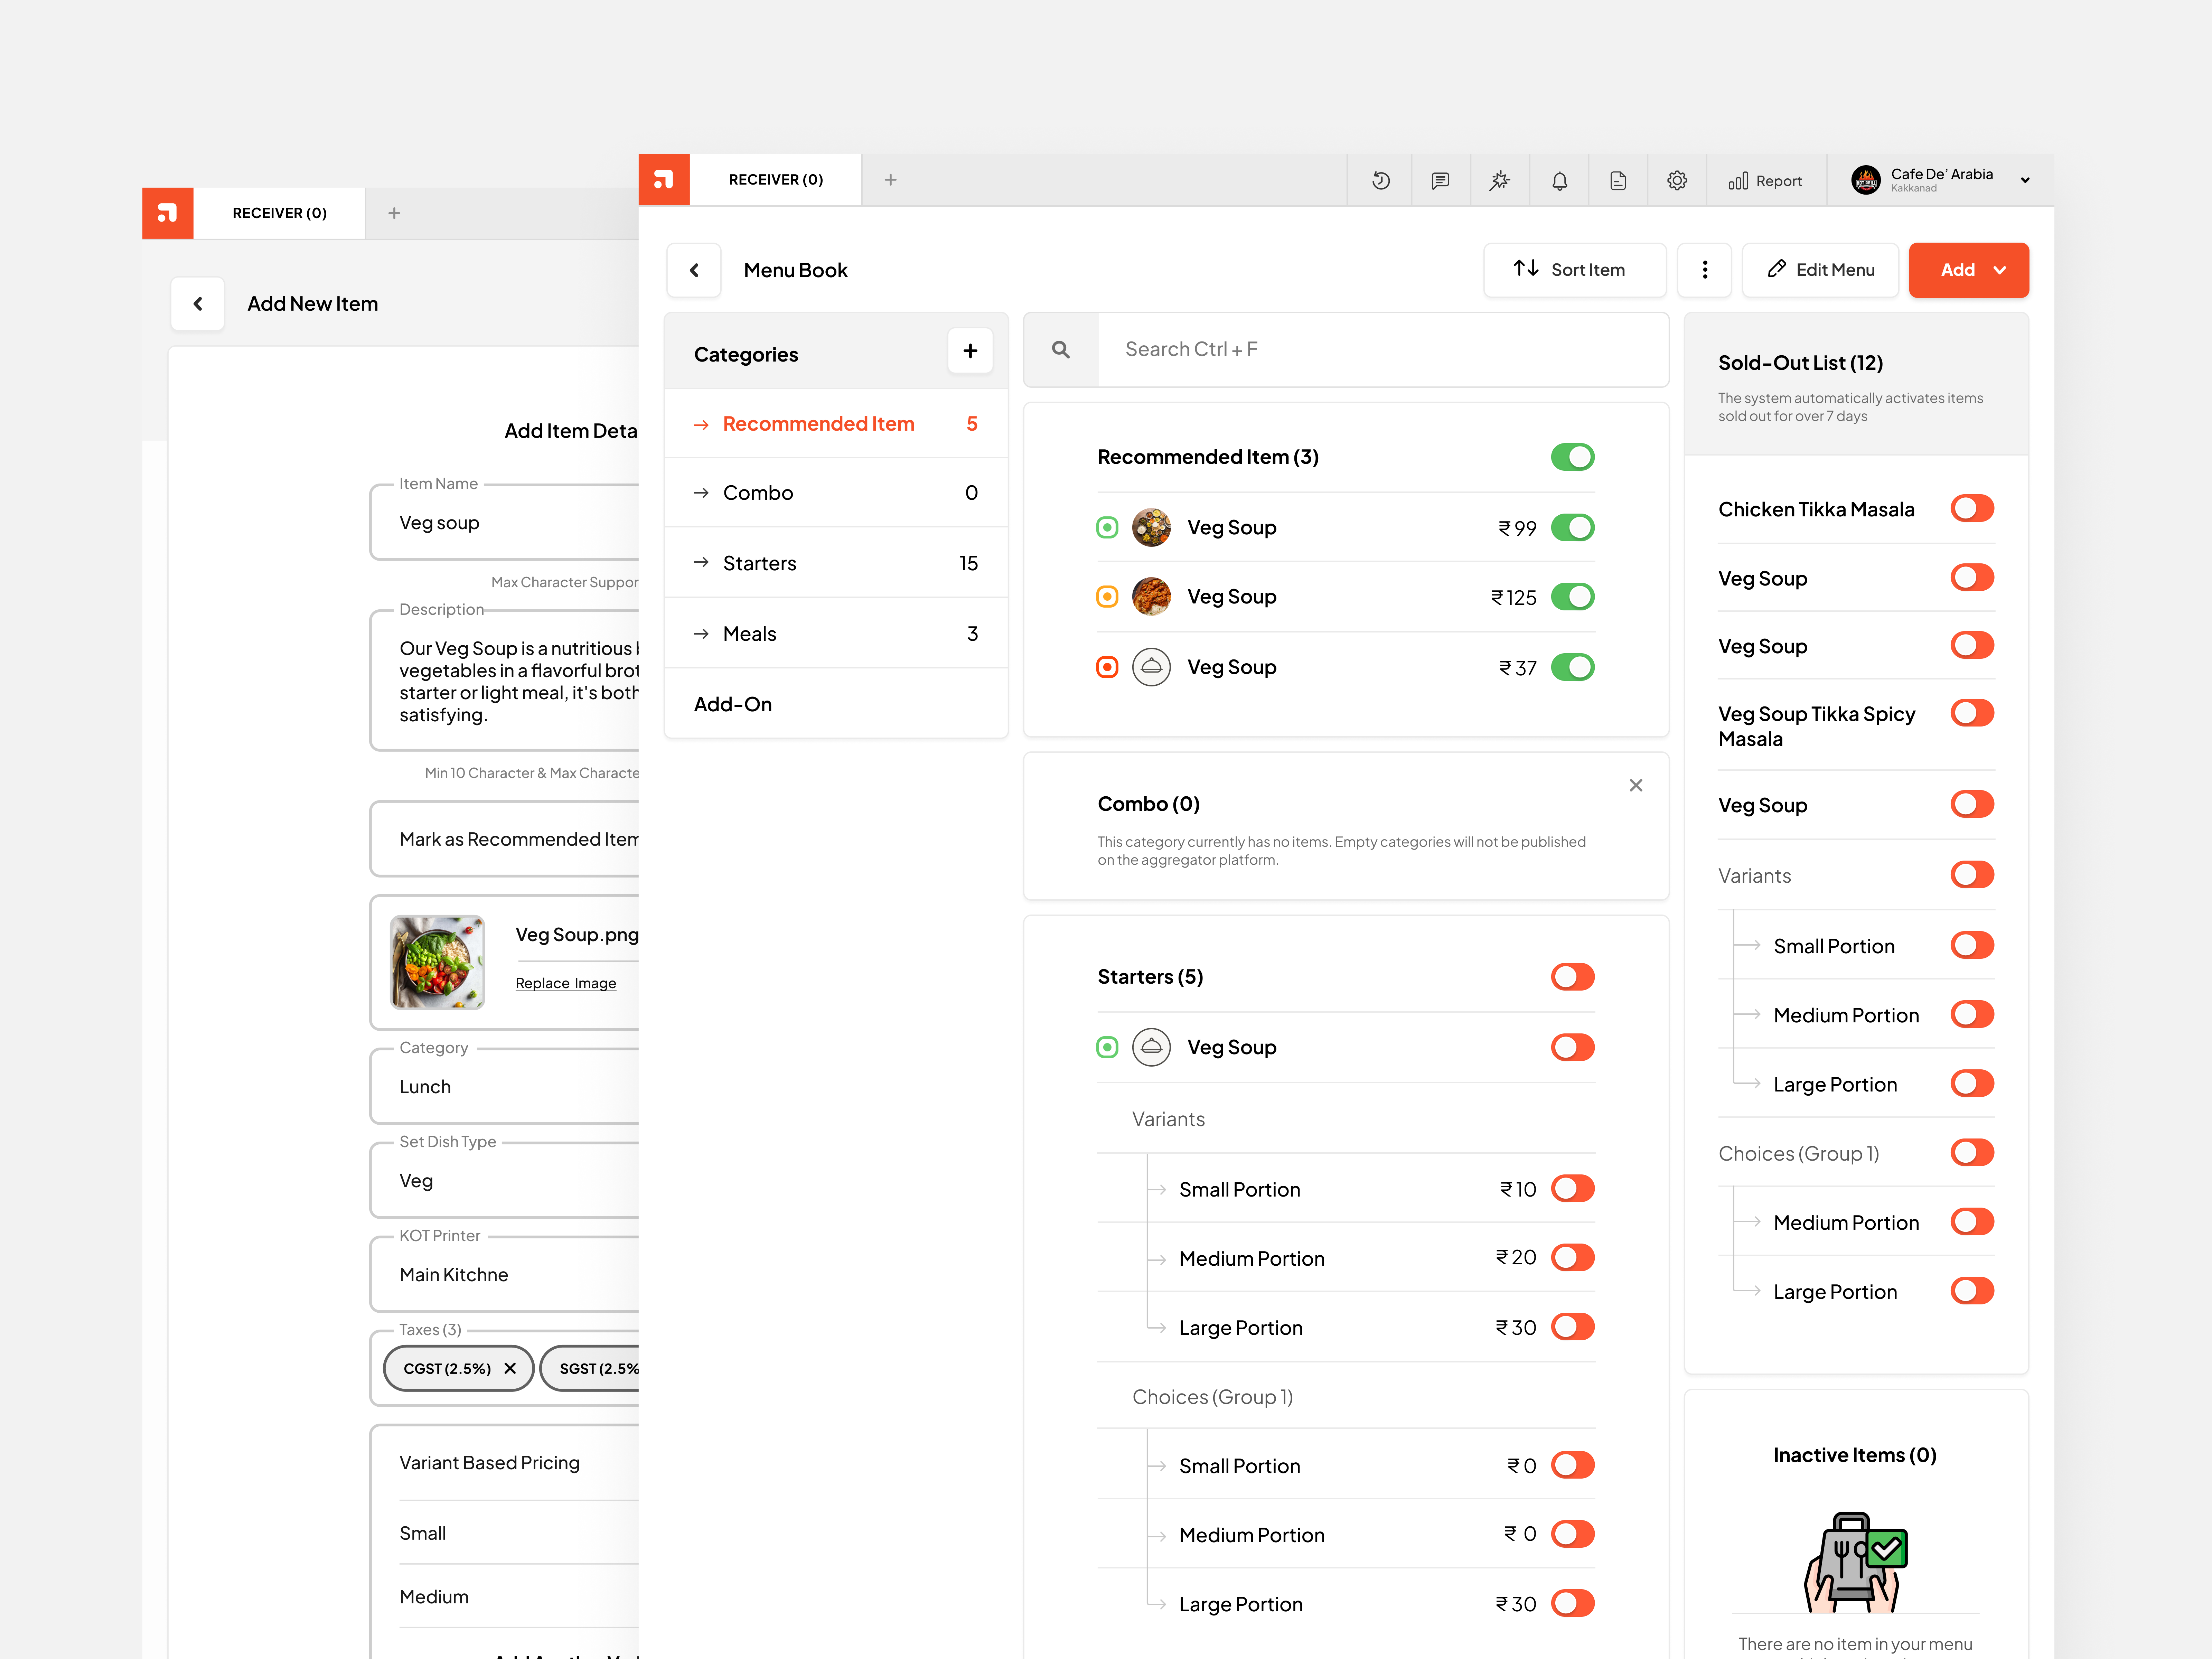Click the ₹125 Veg Soup dish thumbnail
This screenshot has height=1659, width=2212.
coord(1151,597)
